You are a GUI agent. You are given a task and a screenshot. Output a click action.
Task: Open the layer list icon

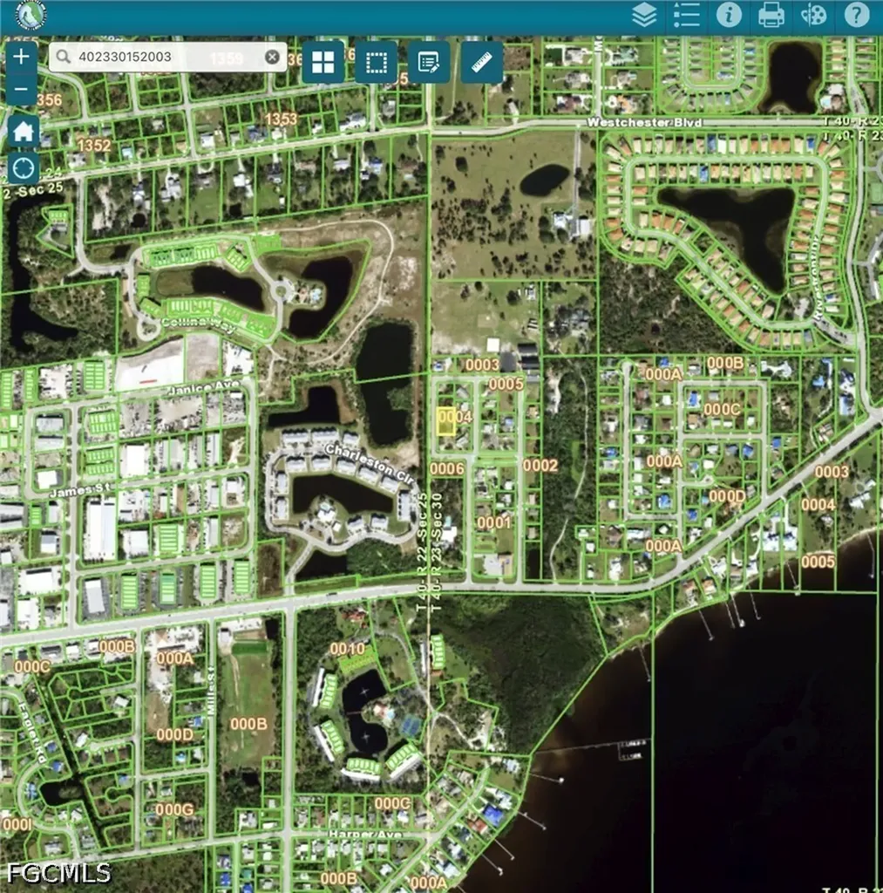(644, 15)
